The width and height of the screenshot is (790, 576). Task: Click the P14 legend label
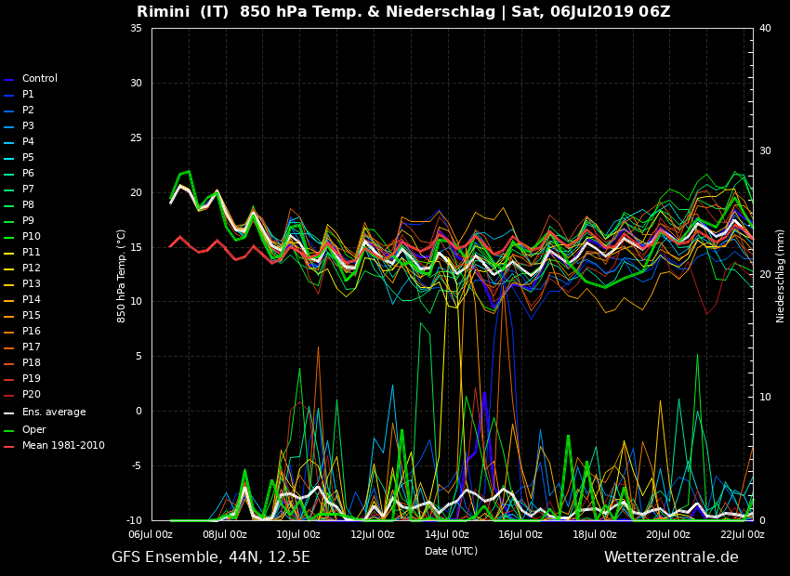pos(32,299)
